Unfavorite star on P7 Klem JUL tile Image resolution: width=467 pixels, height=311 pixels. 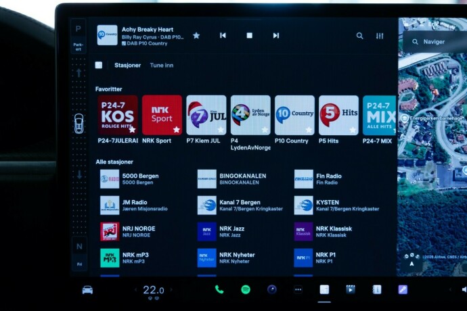coord(221,130)
